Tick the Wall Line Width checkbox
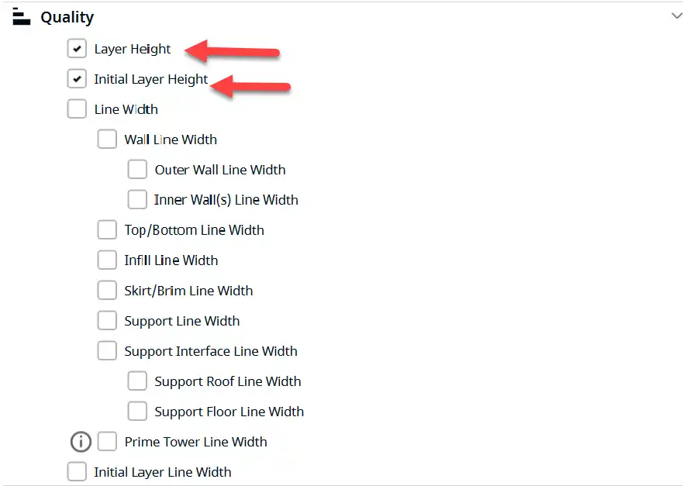Viewport: 683px width, 486px height. 107,139
